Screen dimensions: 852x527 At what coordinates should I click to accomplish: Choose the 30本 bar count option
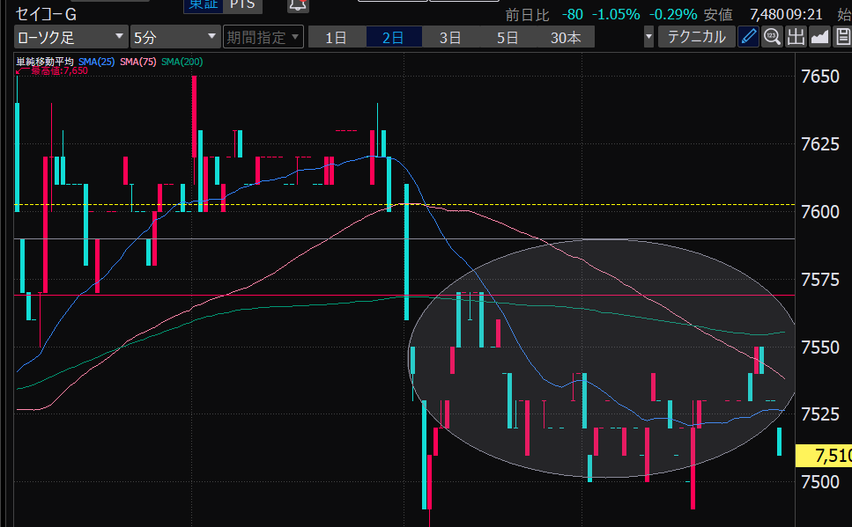[565, 37]
